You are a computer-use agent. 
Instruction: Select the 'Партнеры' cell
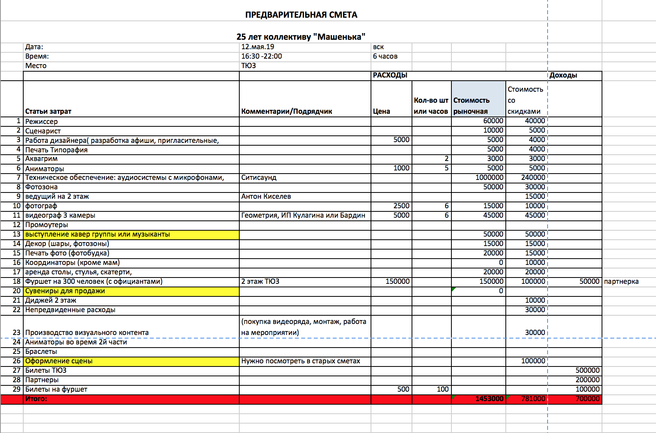(x=131, y=380)
